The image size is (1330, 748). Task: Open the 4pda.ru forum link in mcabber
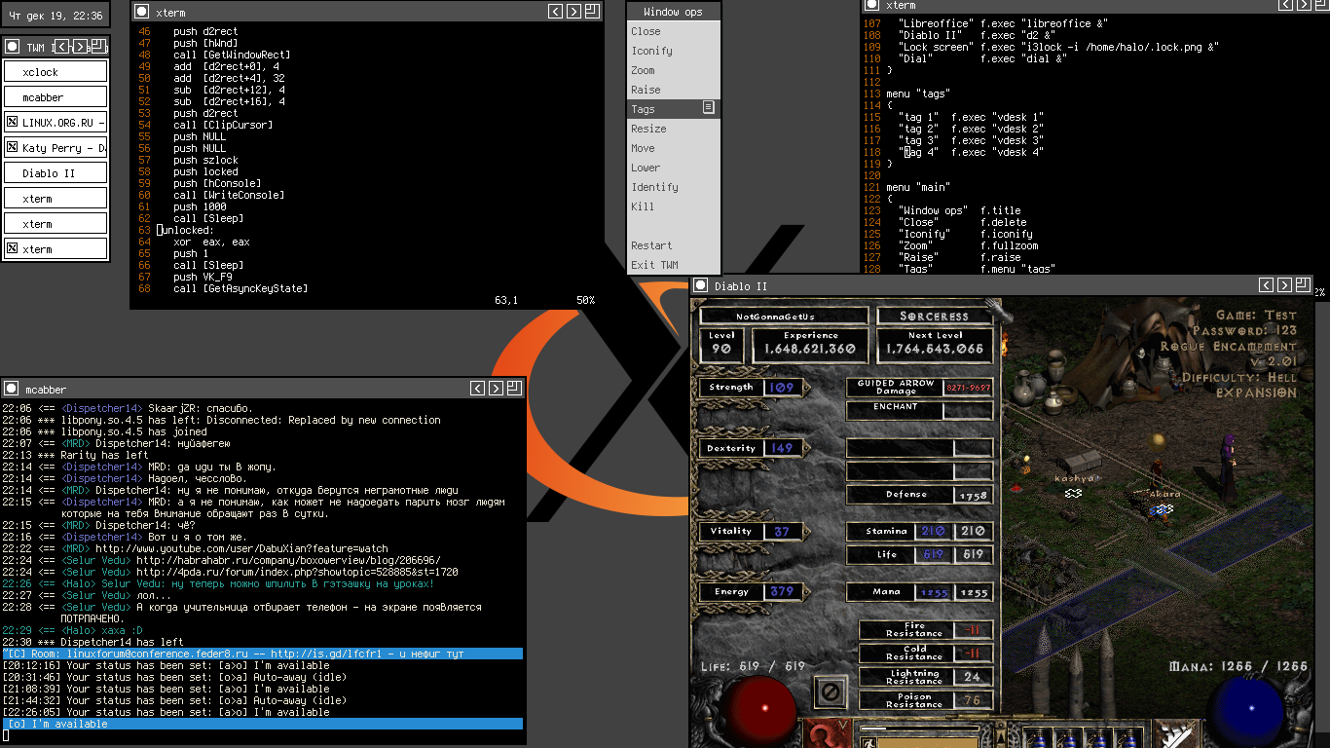click(297, 572)
